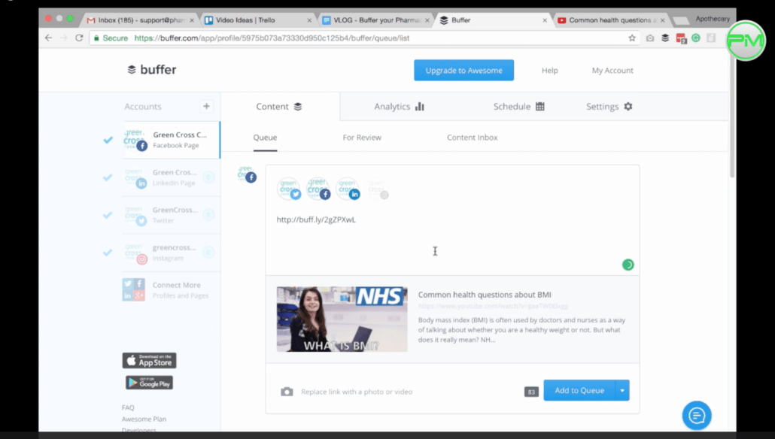This screenshot has width=775, height=439.
Task: Expand Add to Queue dropdown arrow
Action: pos(622,390)
